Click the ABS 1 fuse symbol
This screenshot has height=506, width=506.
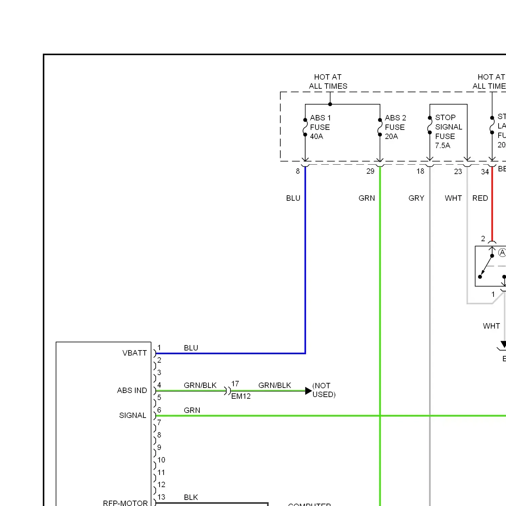tap(305, 128)
